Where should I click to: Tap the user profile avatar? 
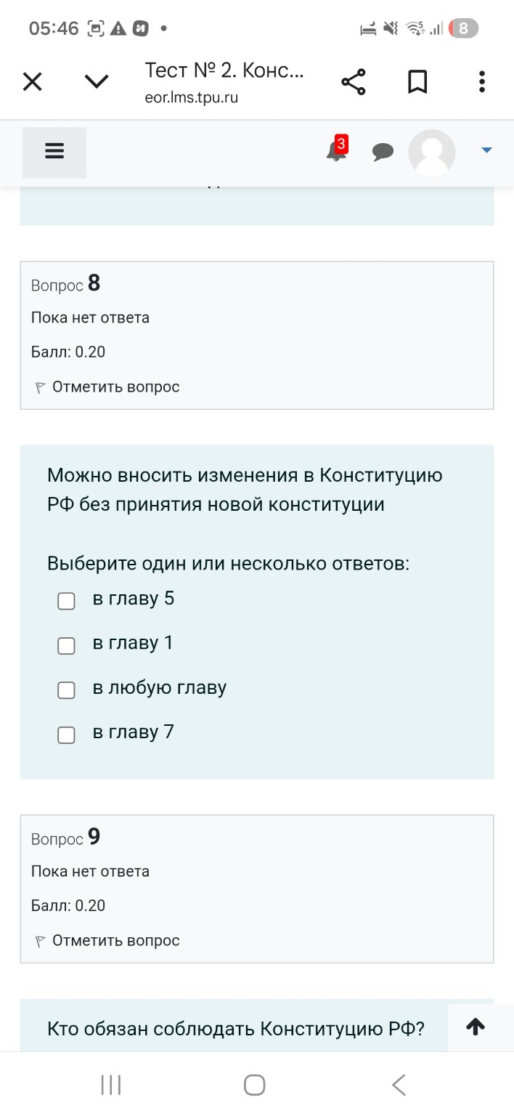tap(432, 153)
